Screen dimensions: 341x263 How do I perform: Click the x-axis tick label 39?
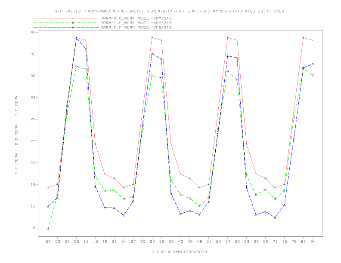click(x=171, y=242)
